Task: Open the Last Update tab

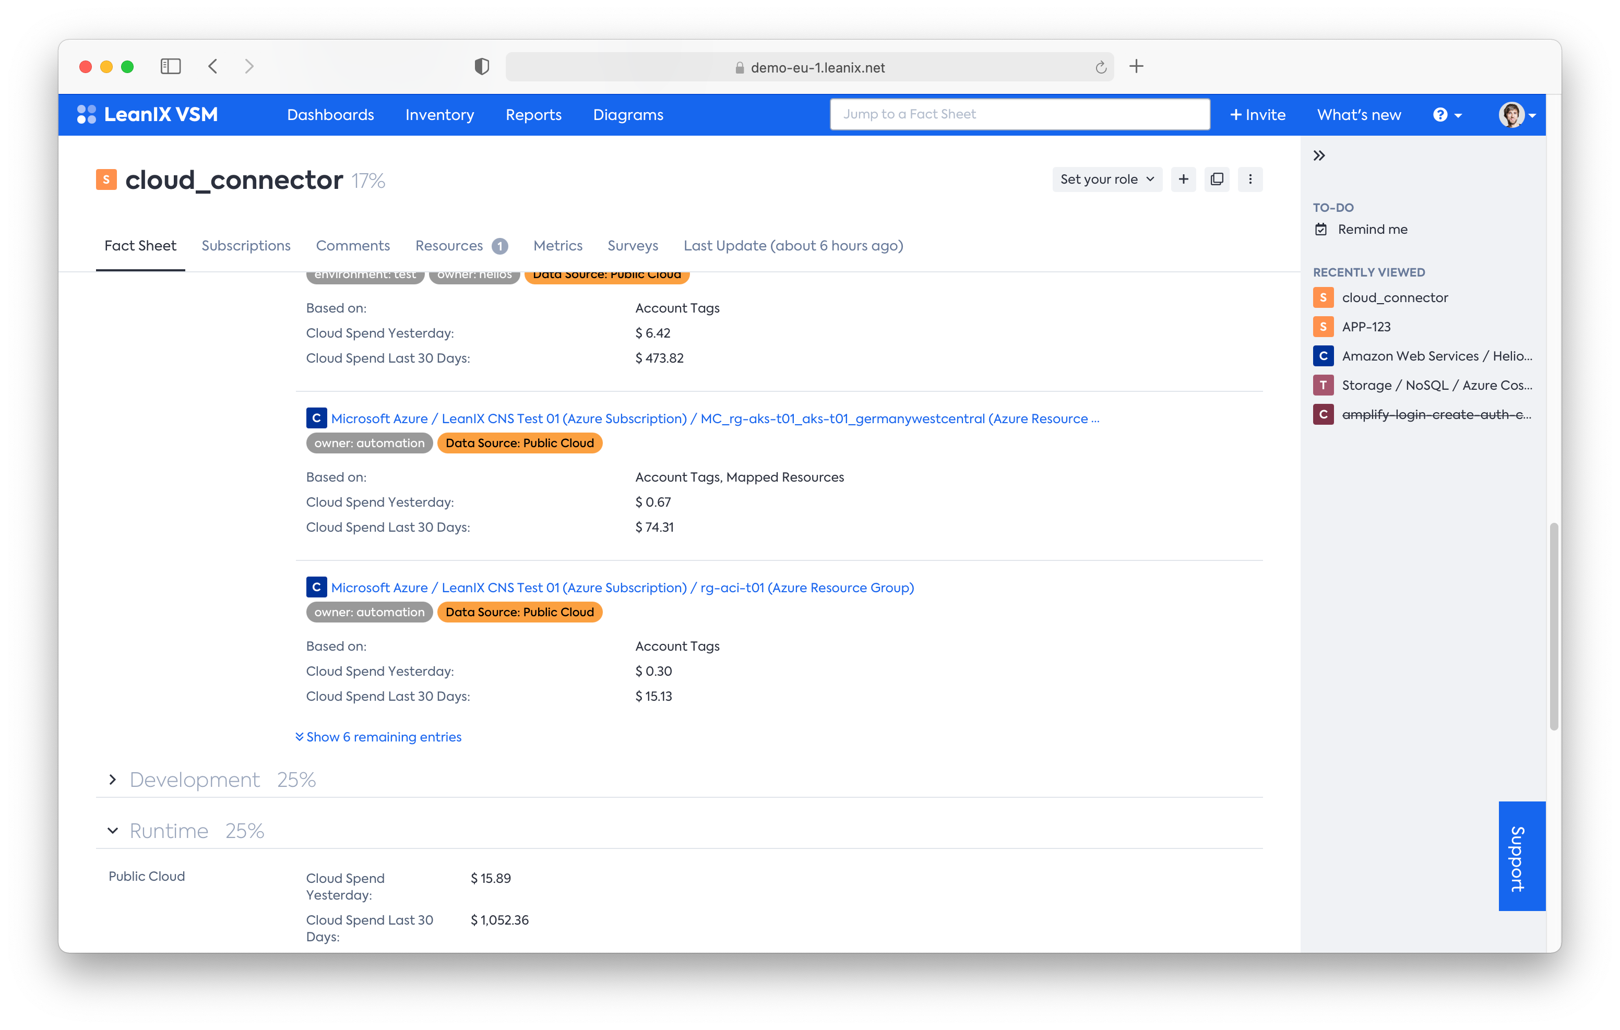Action: point(793,246)
